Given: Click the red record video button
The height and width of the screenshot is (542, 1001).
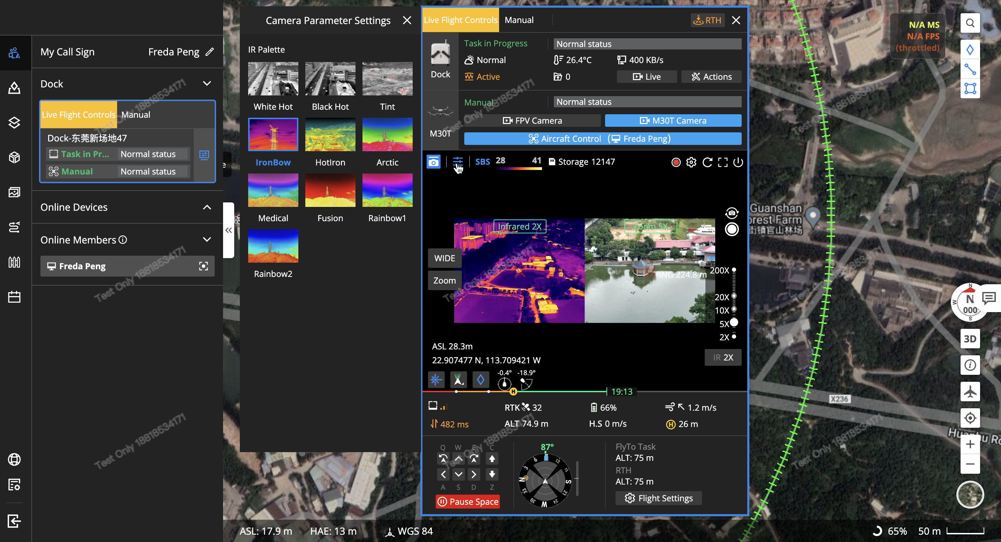Looking at the screenshot, I should [676, 162].
